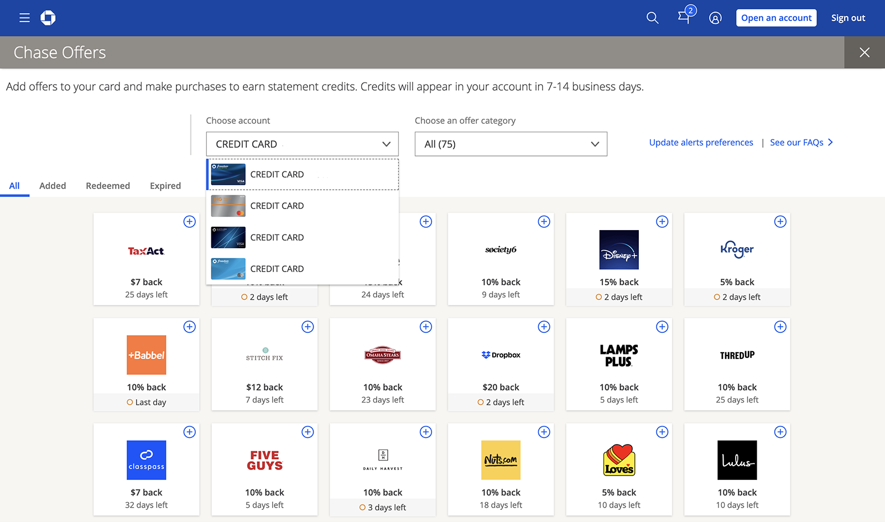Open the hamburger navigation menu
Image resolution: width=885 pixels, height=522 pixels.
pyautogui.click(x=24, y=18)
